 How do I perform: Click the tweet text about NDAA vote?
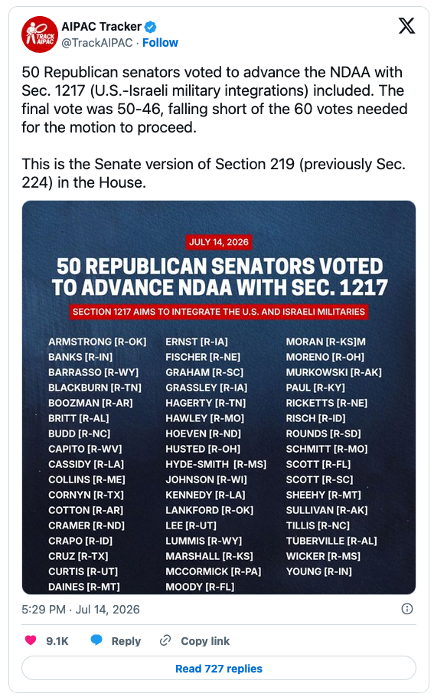(x=214, y=100)
